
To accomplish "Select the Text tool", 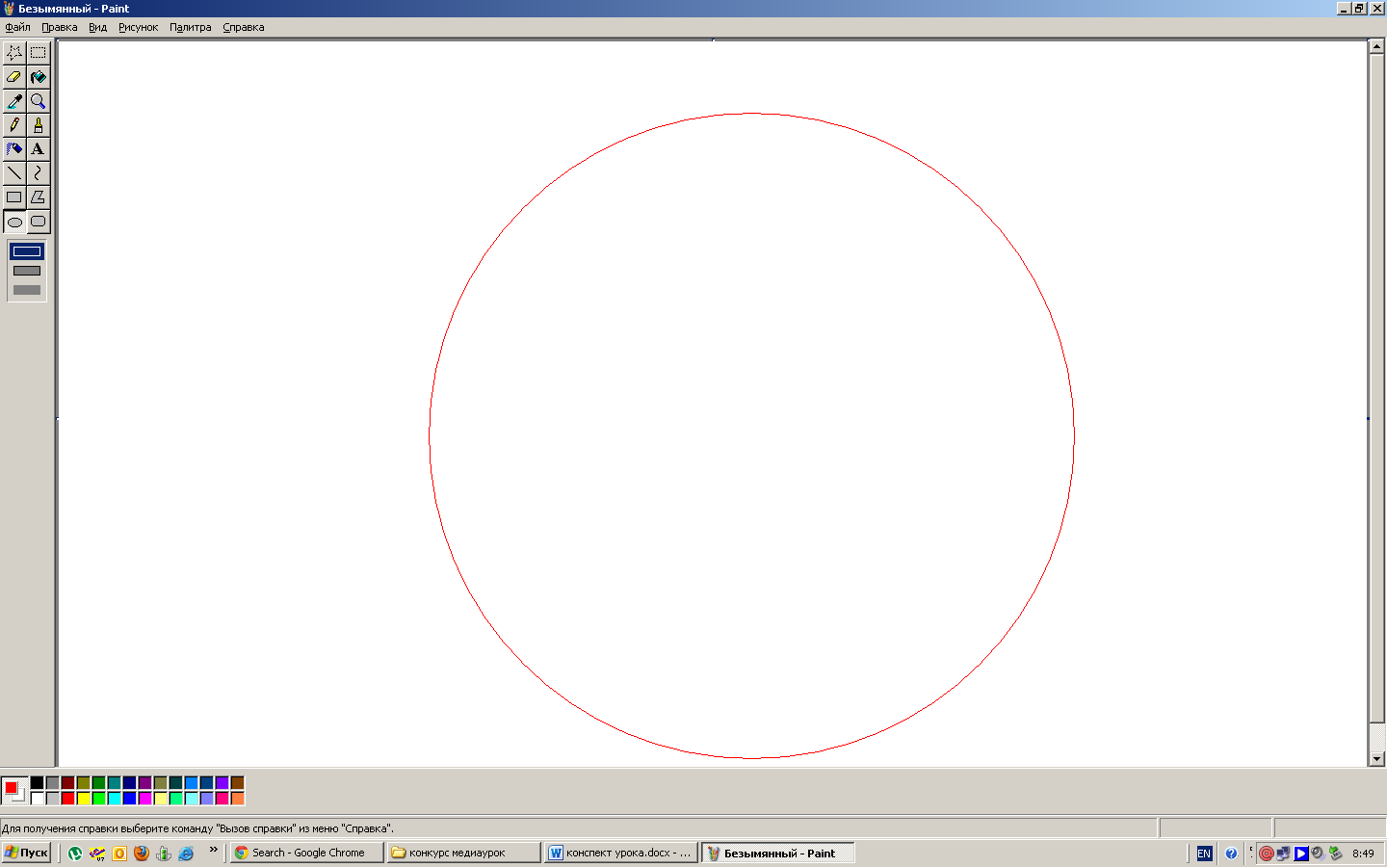I will pyautogui.click(x=38, y=149).
